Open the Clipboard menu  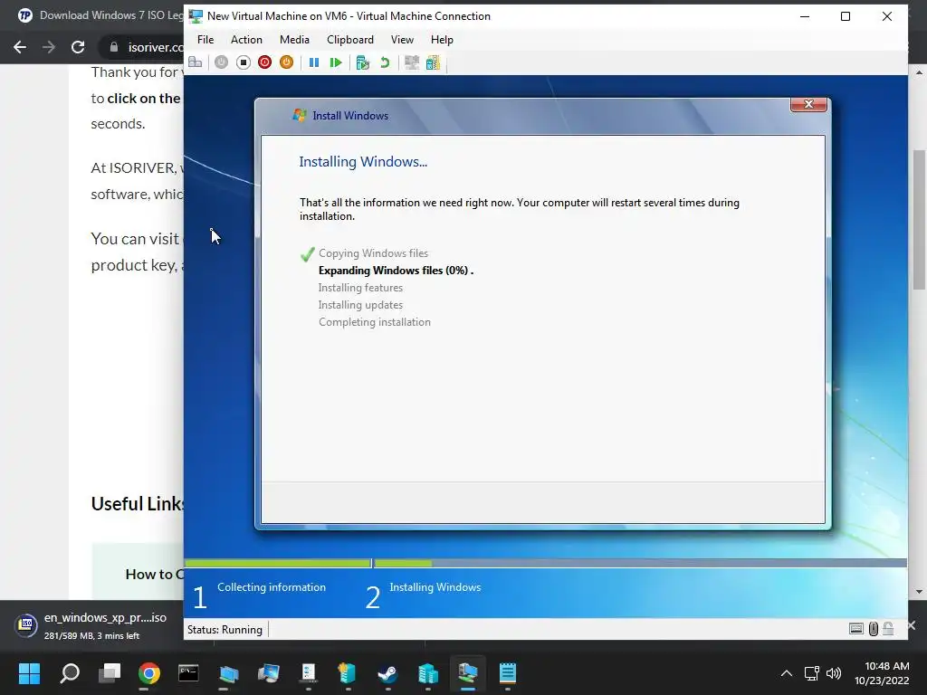pyautogui.click(x=350, y=40)
